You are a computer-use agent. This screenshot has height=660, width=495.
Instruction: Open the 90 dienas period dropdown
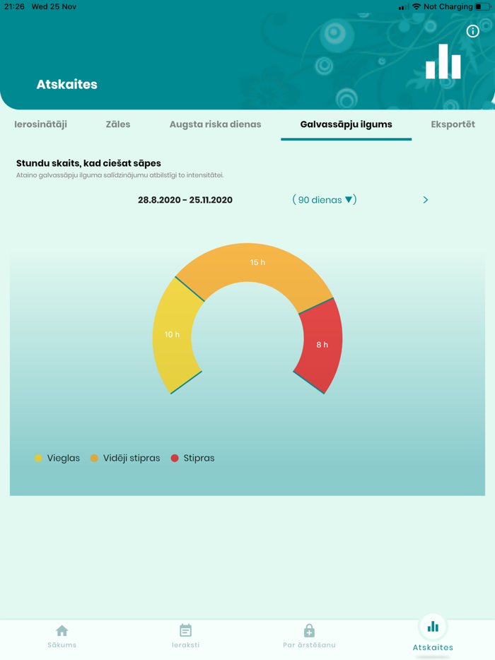(x=325, y=199)
